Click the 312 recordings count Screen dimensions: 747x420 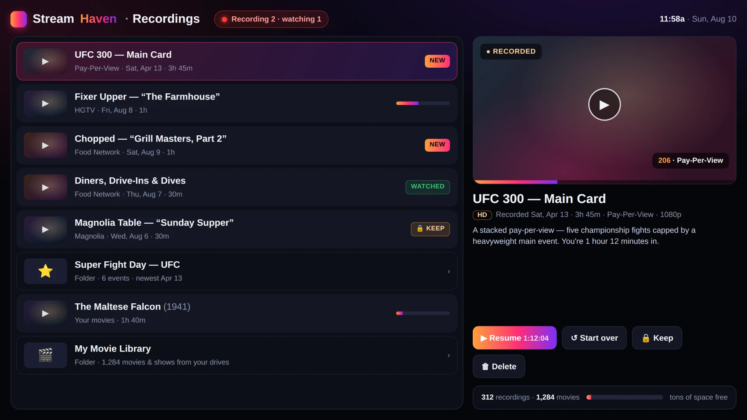[505, 397]
